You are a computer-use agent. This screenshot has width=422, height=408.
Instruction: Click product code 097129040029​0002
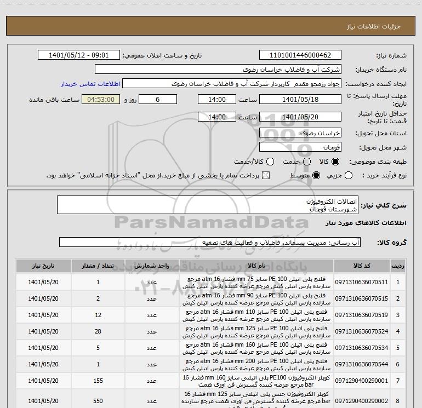click(362, 401)
